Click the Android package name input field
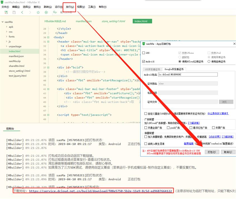 click(x=188, y=74)
